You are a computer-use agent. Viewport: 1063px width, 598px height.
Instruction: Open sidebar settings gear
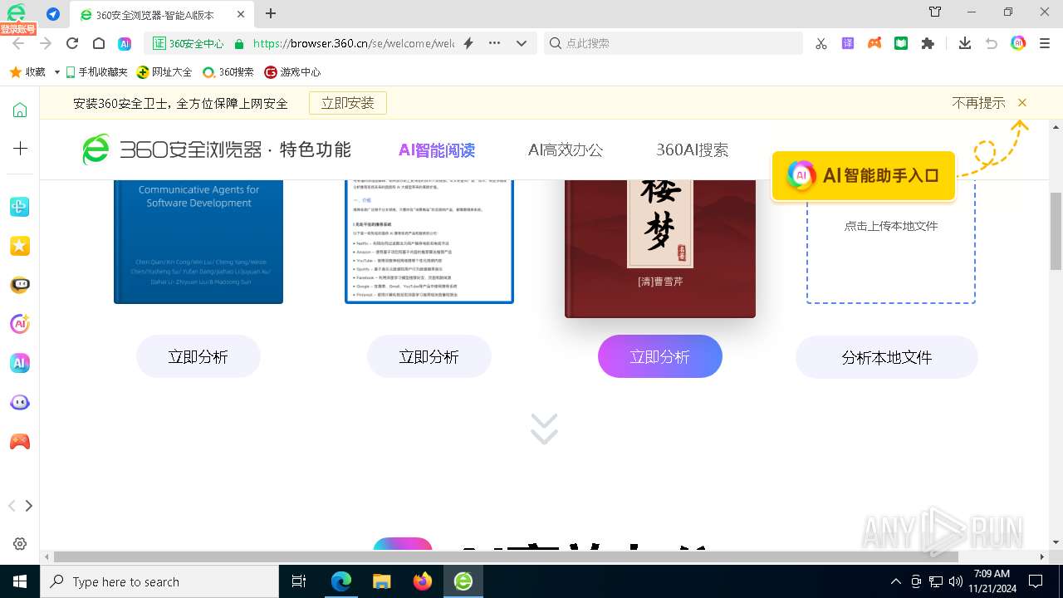tap(20, 544)
